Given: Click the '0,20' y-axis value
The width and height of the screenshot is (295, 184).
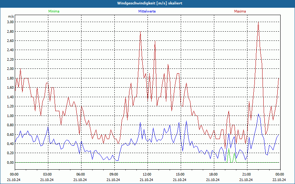Looking at the screenshot, I should pyautogui.click(x=11, y=153).
